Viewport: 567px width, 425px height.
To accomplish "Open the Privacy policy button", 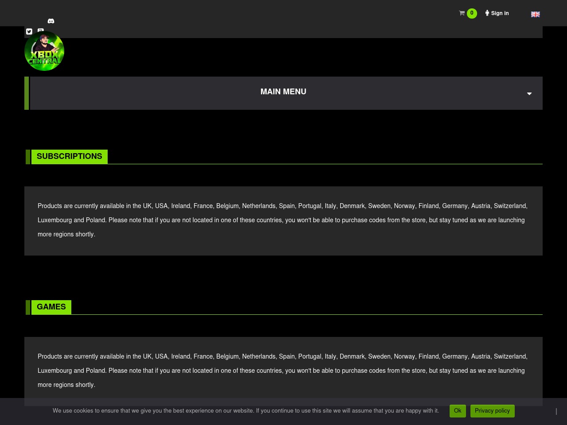I will click(x=492, y=411).
